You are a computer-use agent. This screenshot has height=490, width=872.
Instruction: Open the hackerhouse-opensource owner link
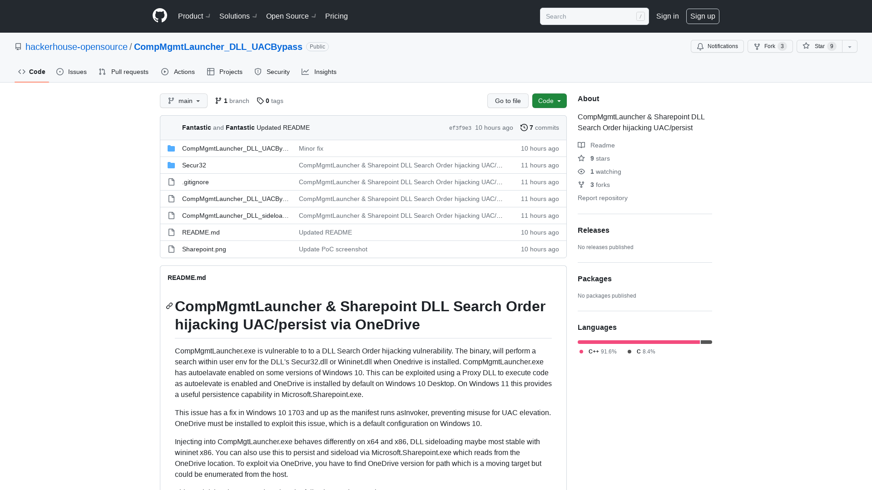(76, 47)
